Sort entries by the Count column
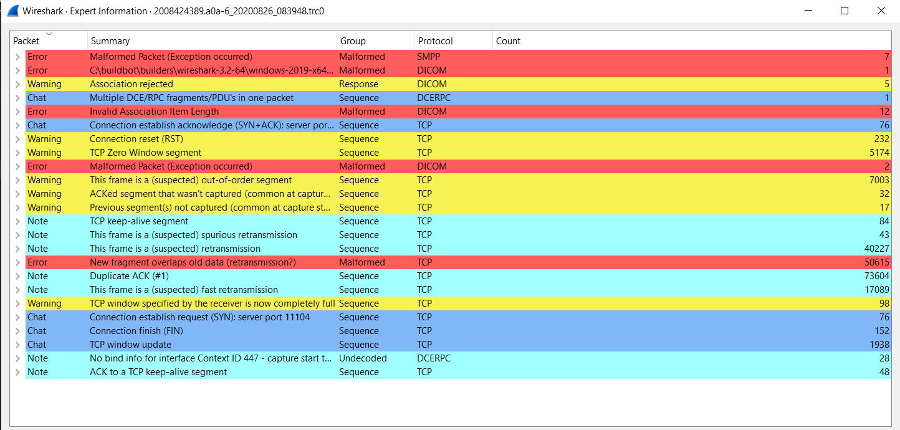The width and height of the screenshot is (900, 430). [508, 41]
